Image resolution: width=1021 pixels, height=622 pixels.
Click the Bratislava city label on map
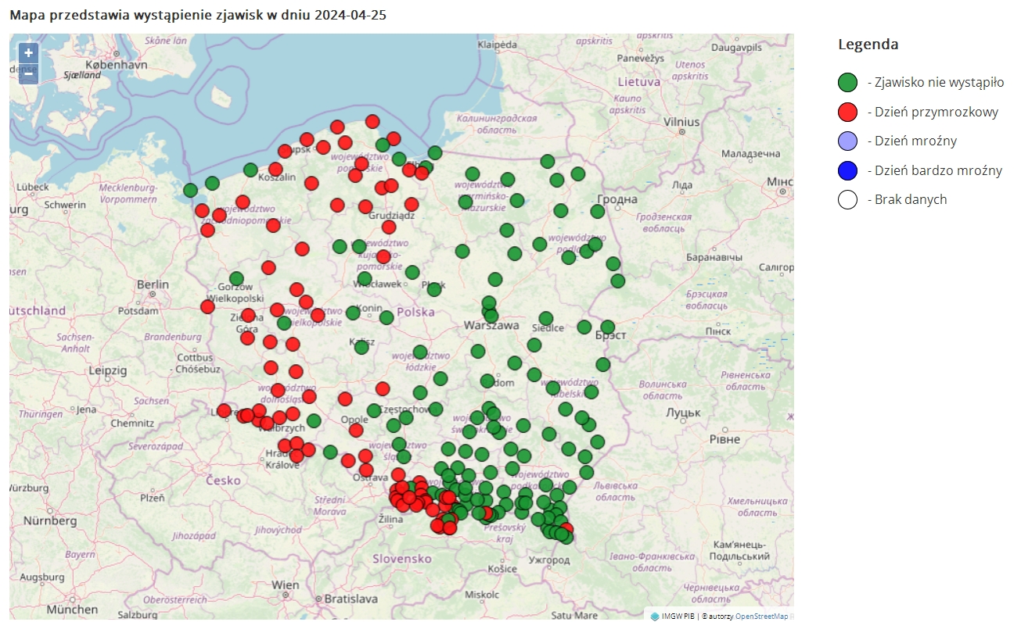pyautogui.click(x=351, y=599)
